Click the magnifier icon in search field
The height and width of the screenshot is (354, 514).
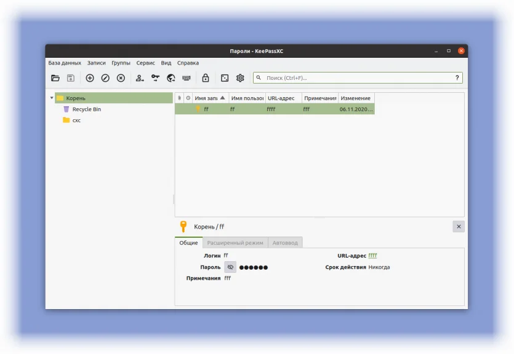[x=259, y=78]
